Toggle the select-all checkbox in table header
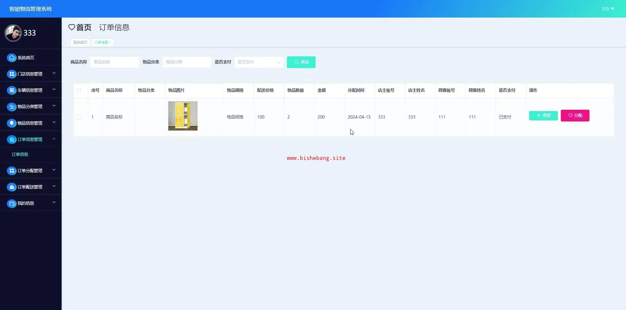Viewport: 626px width, 310px height. point(79,91)
